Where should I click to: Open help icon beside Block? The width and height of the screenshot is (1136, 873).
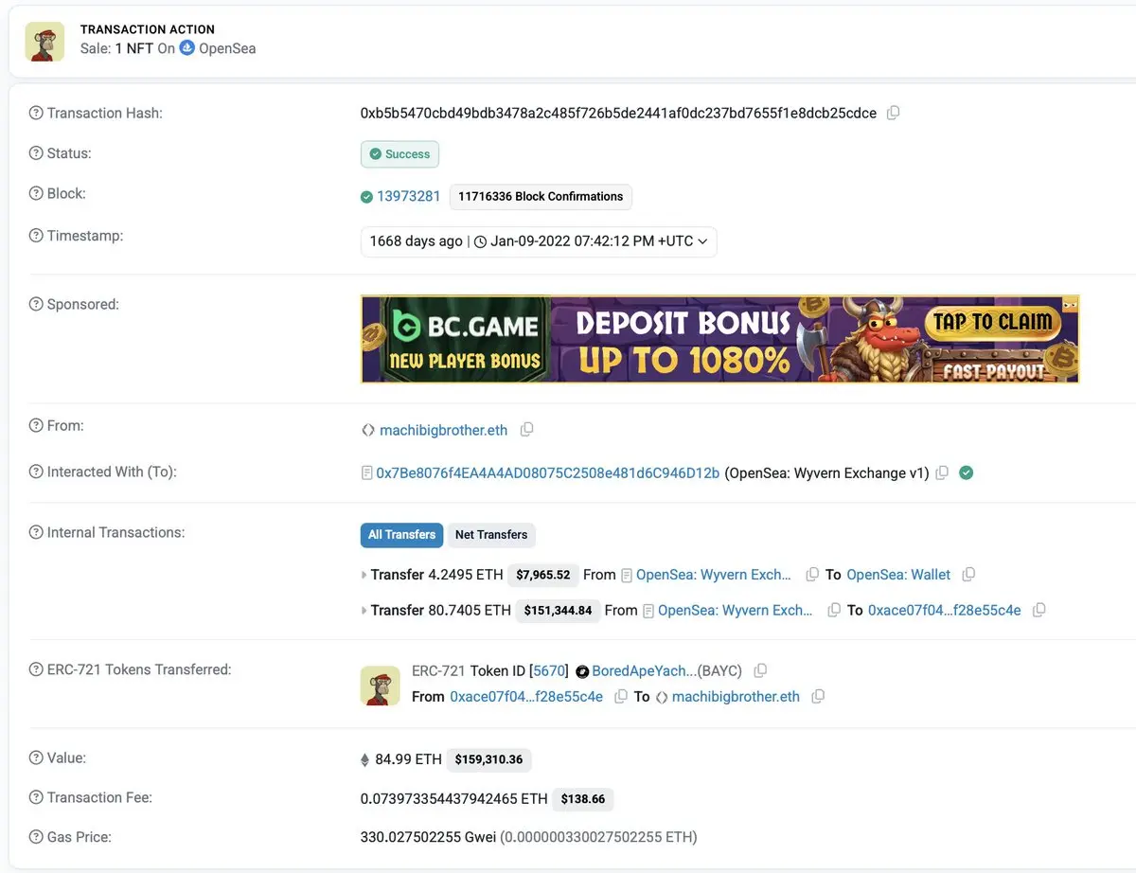coord(36,194)
